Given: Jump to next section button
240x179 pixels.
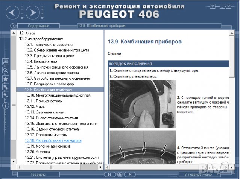Looking at the screenshot, I should [130, 175].
